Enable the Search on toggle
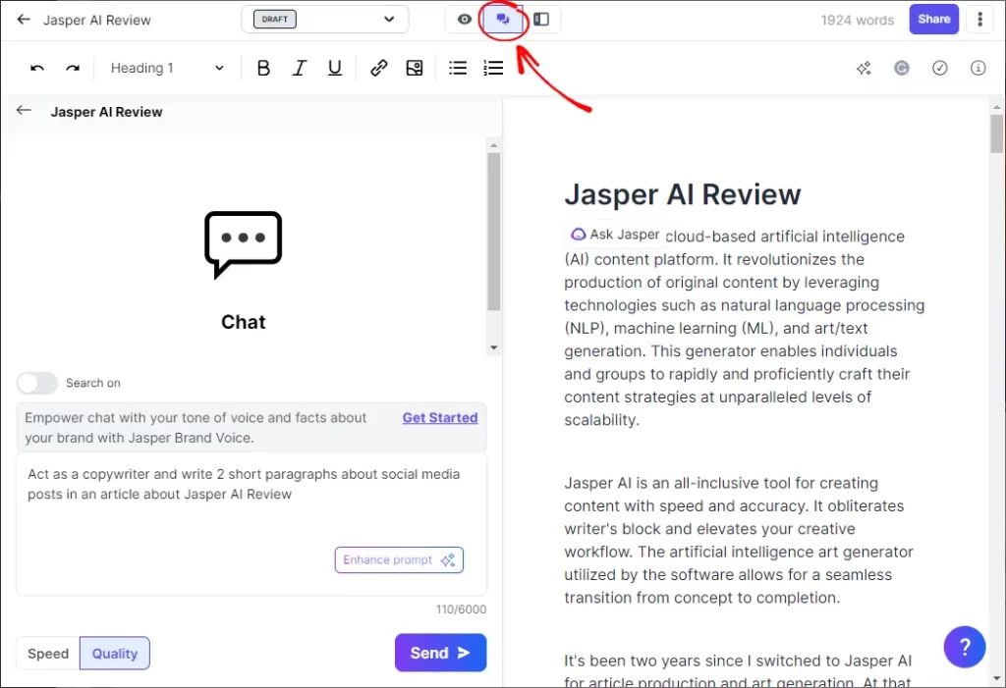The height and width of the screenshot is (688, 1006). click(x=37, y=383)
